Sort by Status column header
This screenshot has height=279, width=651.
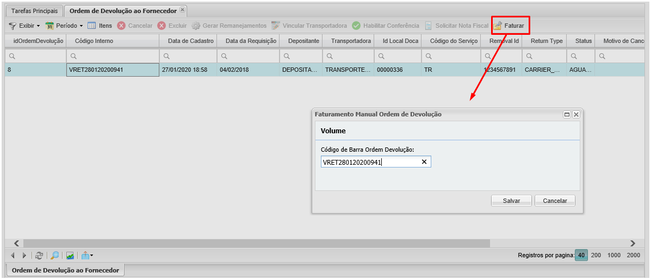coord(580,41)
